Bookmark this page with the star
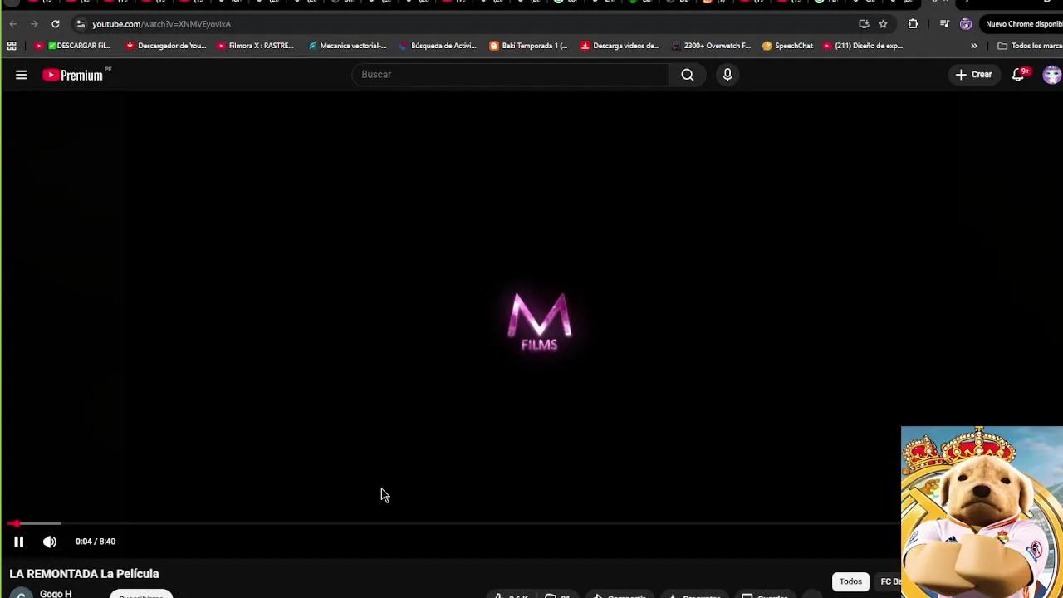The width and height of the screenshot is (1063, 598). (x=883, y=24)
